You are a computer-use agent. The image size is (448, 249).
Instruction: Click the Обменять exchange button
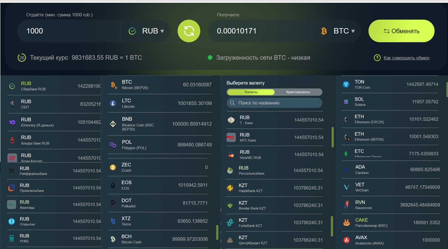pyautogui.click(x=401, y=31)
